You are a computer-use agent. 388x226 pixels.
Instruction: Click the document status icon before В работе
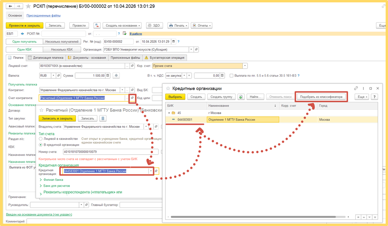tap(124, 33)
